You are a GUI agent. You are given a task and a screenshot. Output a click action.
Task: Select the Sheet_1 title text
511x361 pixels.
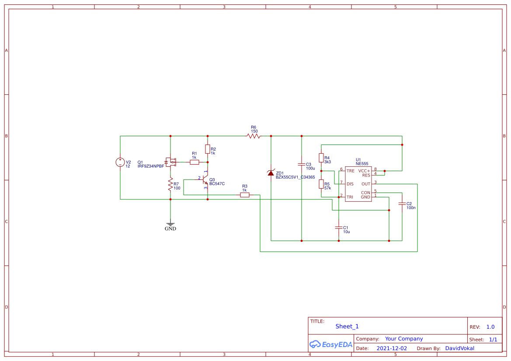pos(347,327)
